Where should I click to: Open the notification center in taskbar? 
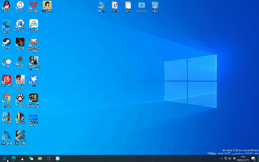253,158
